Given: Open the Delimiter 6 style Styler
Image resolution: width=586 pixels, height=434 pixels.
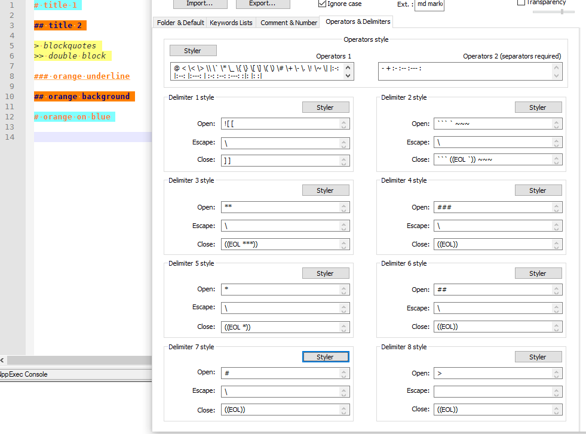Looking at the screenshot, I should (x=538, y=273).
